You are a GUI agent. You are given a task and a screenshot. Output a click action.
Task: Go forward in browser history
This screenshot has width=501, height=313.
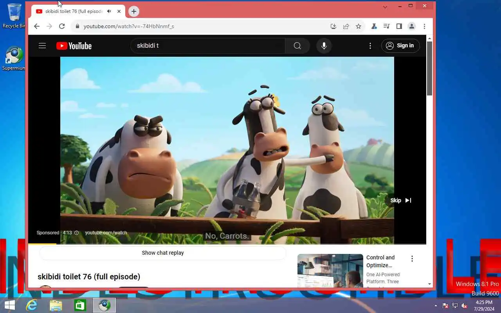point(49,26)
